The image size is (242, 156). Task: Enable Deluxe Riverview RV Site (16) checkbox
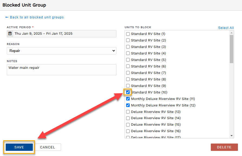pos(128,131)
